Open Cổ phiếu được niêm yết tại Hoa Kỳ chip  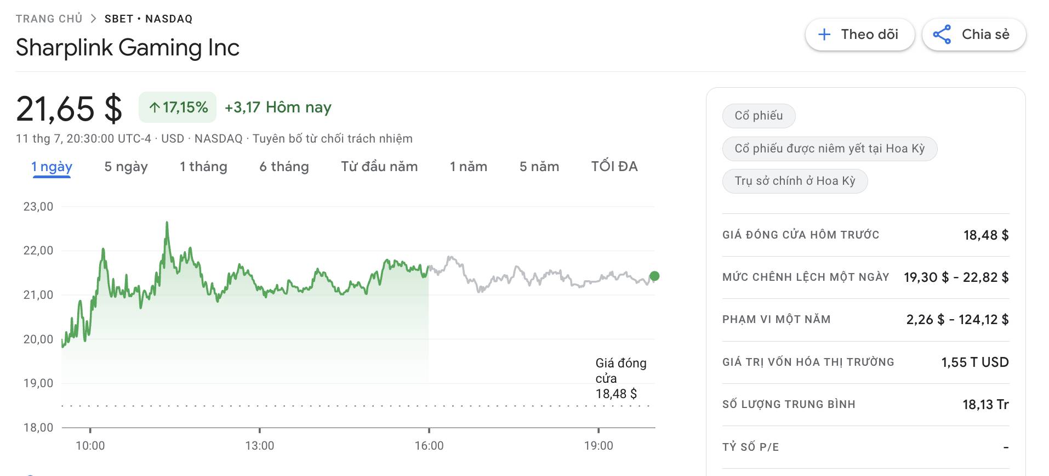coord(830,149)
